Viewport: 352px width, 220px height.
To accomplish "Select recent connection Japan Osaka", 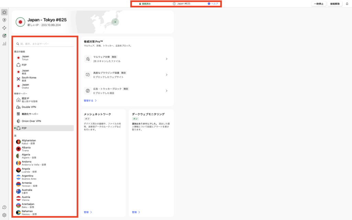I will click(x=44, y=86).
